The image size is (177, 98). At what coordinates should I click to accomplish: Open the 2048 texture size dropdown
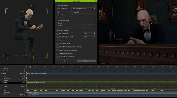pos(89,34)
